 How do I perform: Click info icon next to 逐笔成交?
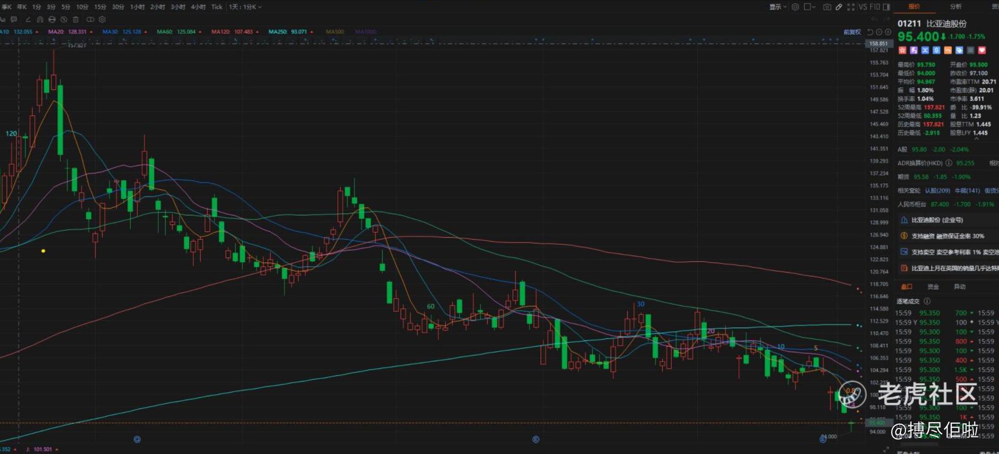tap(927, 301)
